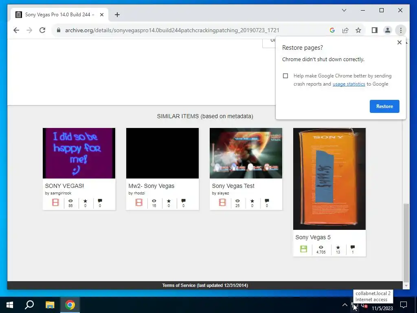Reload the archive.org page
The image size is (417, 313).
[x=42, y=30]
